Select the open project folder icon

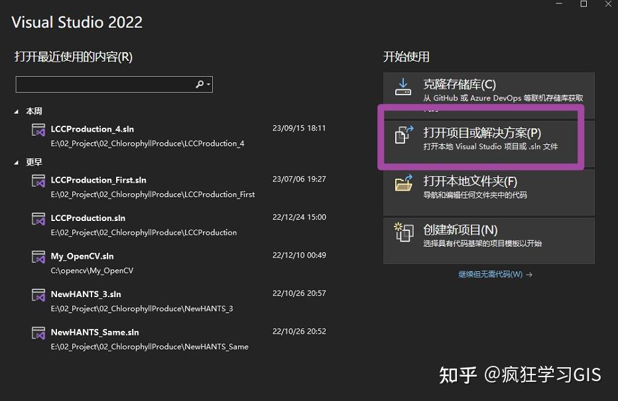(x=405, y=135)
